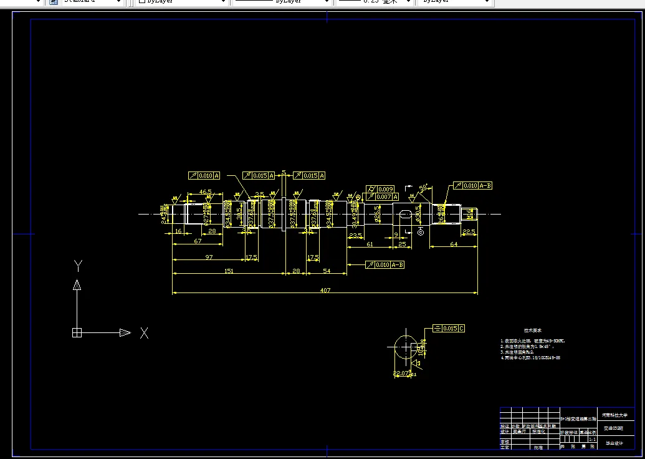Select the 河南科技大学 title block cell

click(x=615, y=415)
